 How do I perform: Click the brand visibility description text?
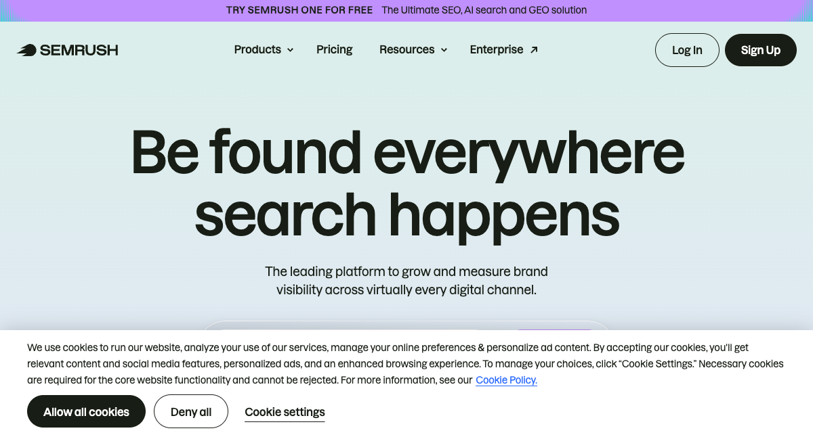coord(406,280)
